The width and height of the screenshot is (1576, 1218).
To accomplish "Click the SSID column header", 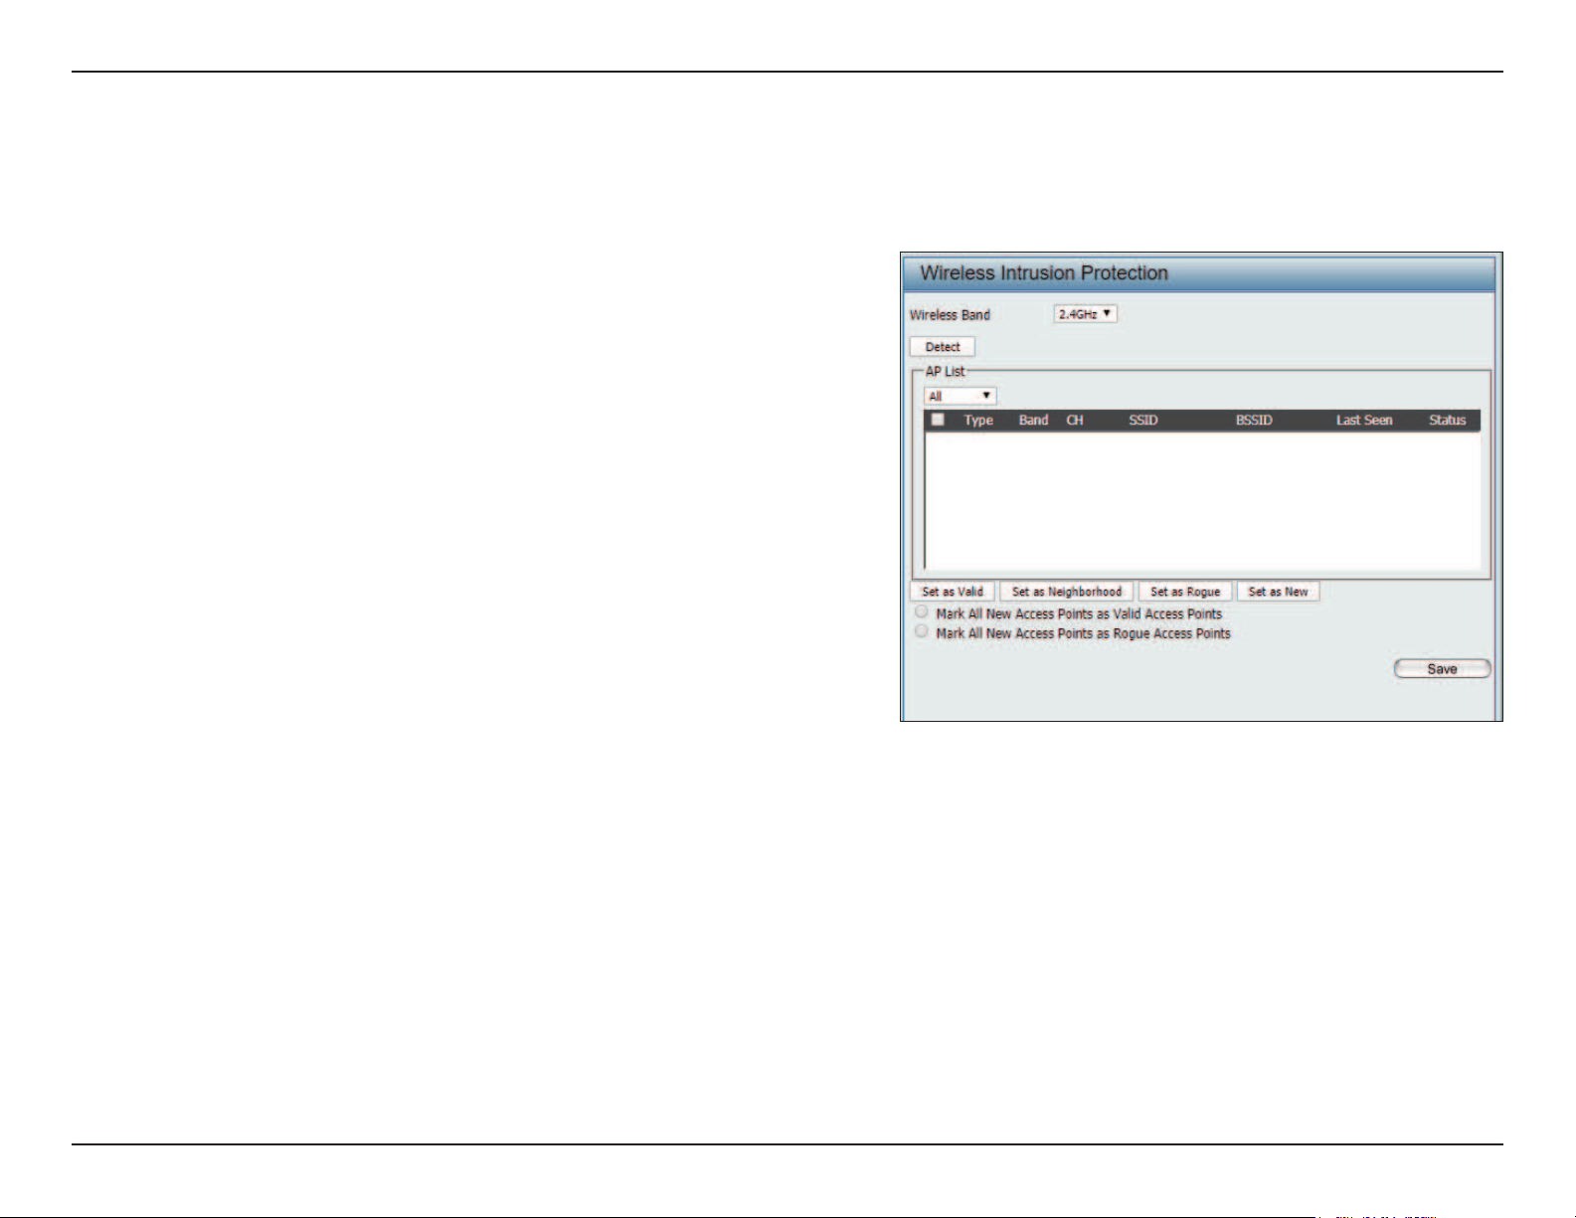I will click(x=1143, y=421).
